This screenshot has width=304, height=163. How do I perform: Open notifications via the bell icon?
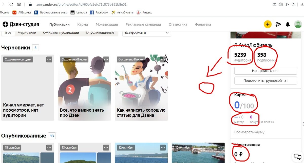pyautogui.click(x=288, y=24)
